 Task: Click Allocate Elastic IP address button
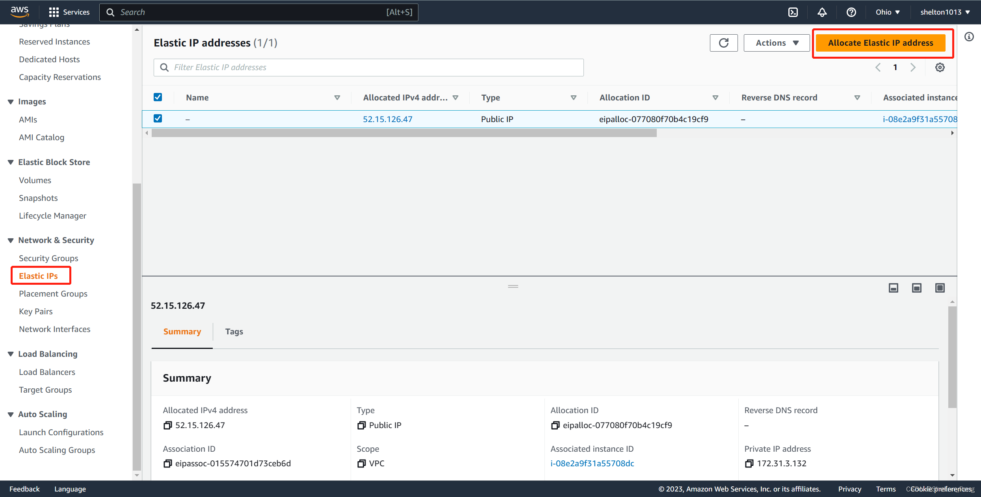pyautogui.click(x=881, y=43)
